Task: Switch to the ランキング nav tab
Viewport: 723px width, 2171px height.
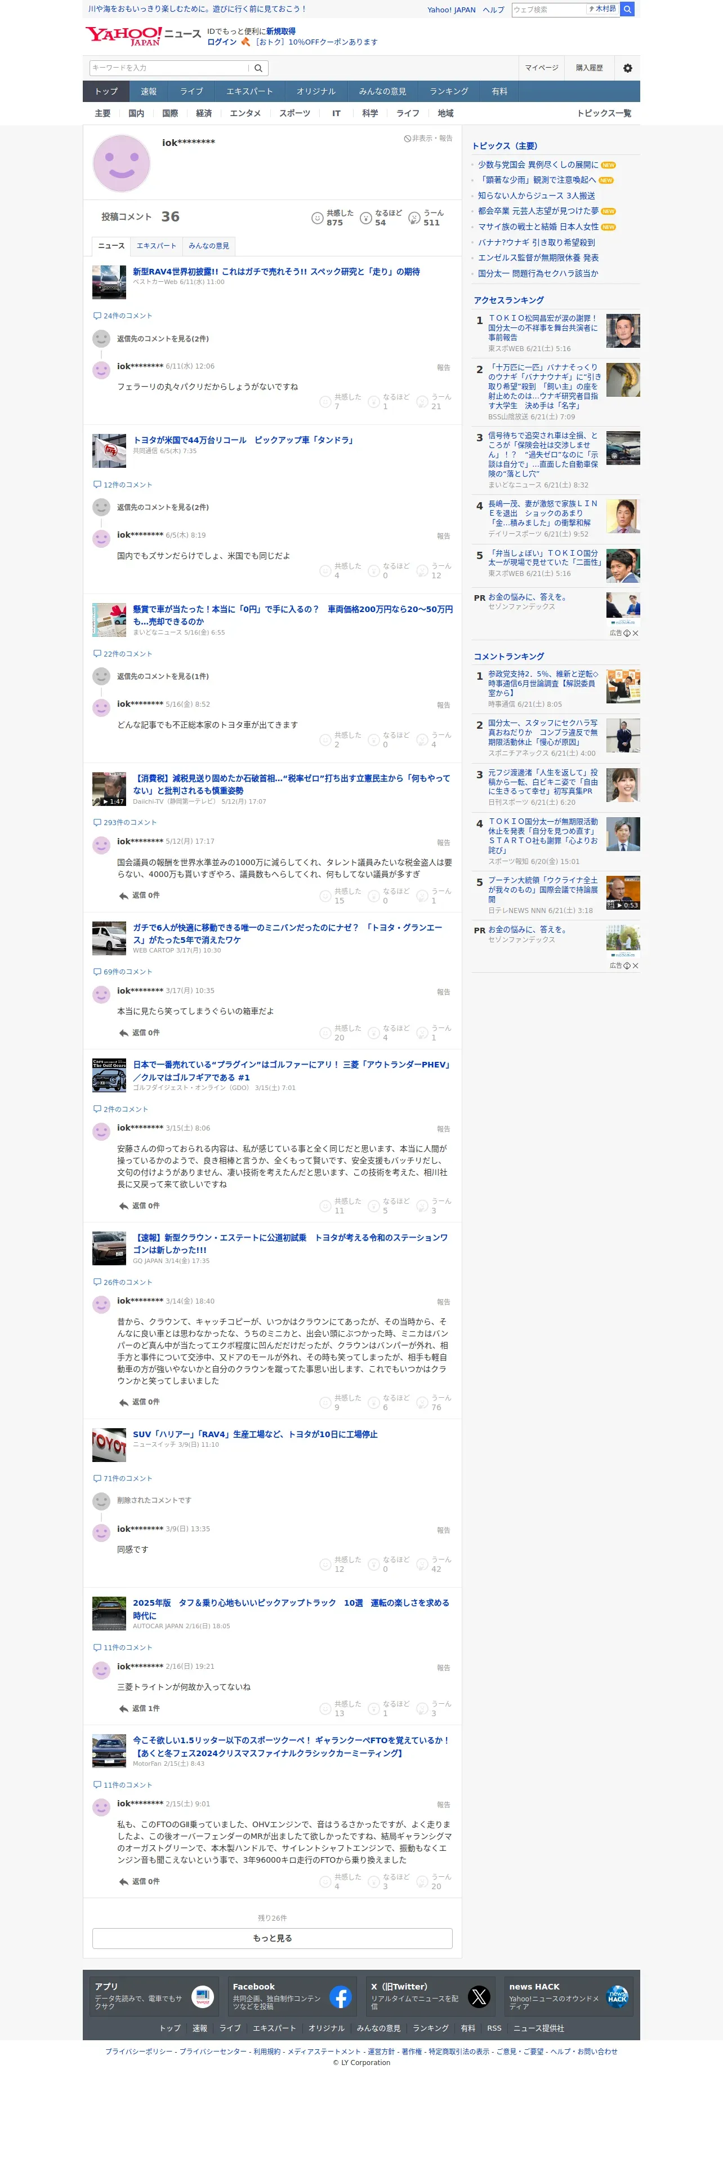Action: 449,92
